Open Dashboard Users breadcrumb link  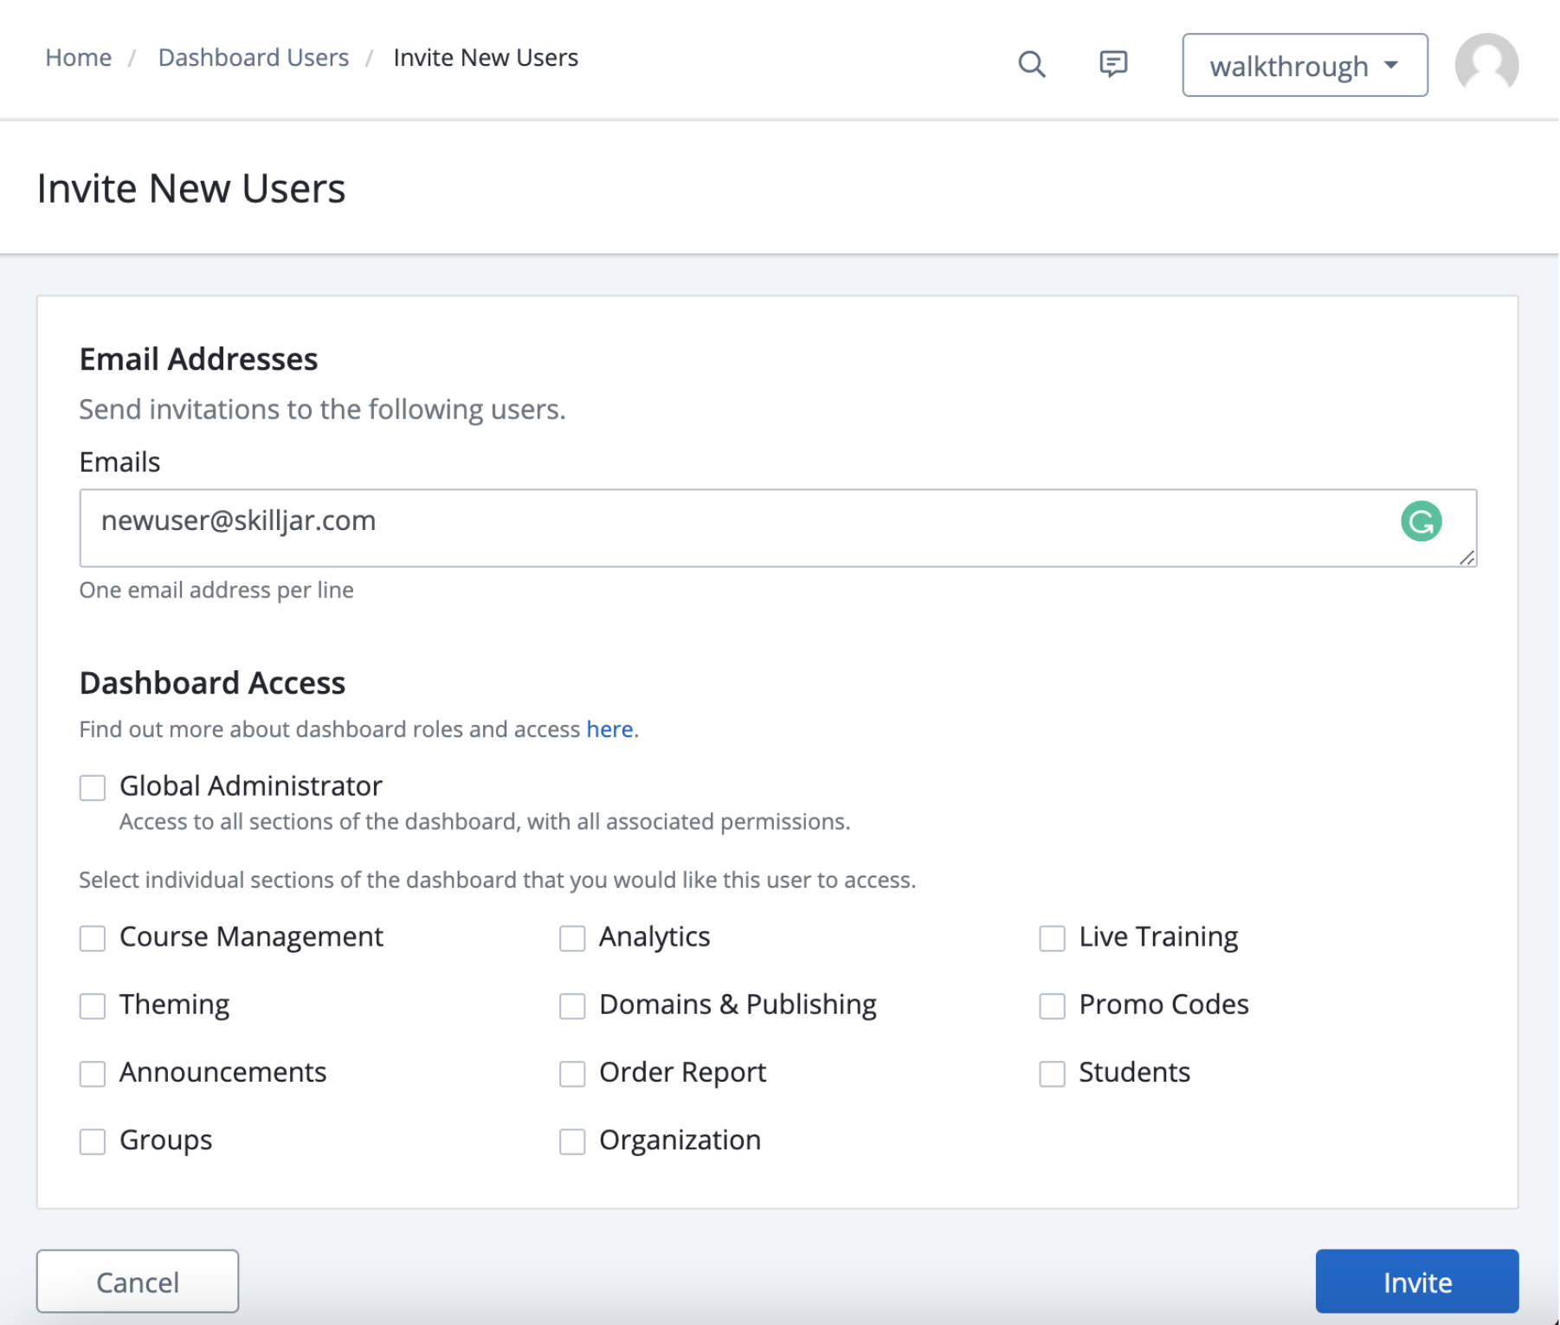click(x=253, y=58)
